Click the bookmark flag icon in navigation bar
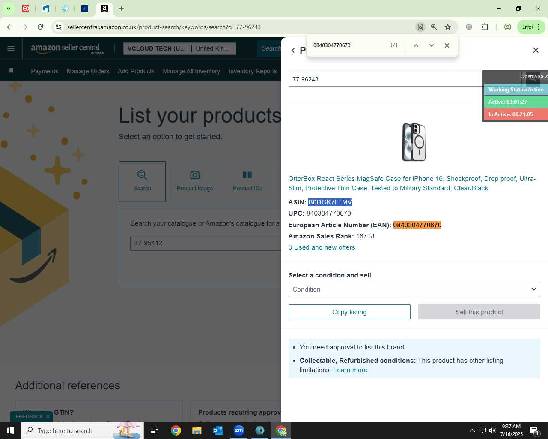The width and height of the screenshot is (548, 439). (x=12, y=71)
